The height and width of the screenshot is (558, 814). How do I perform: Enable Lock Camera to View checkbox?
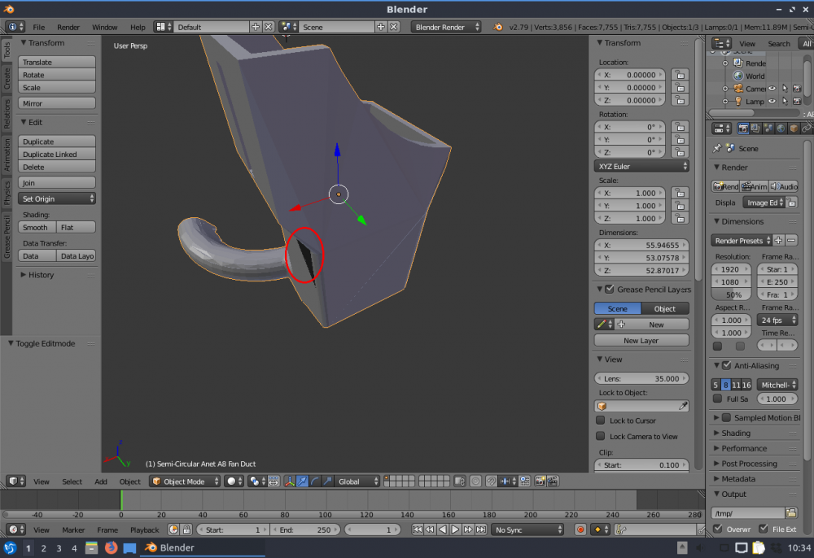(x=600, y=436)
